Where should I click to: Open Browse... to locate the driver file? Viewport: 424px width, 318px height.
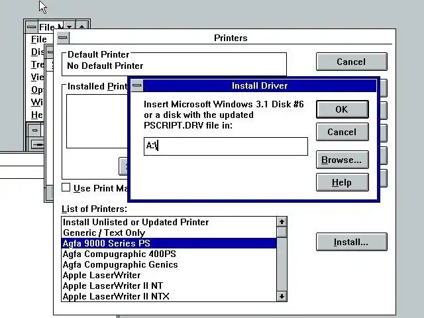click(342, 160)
